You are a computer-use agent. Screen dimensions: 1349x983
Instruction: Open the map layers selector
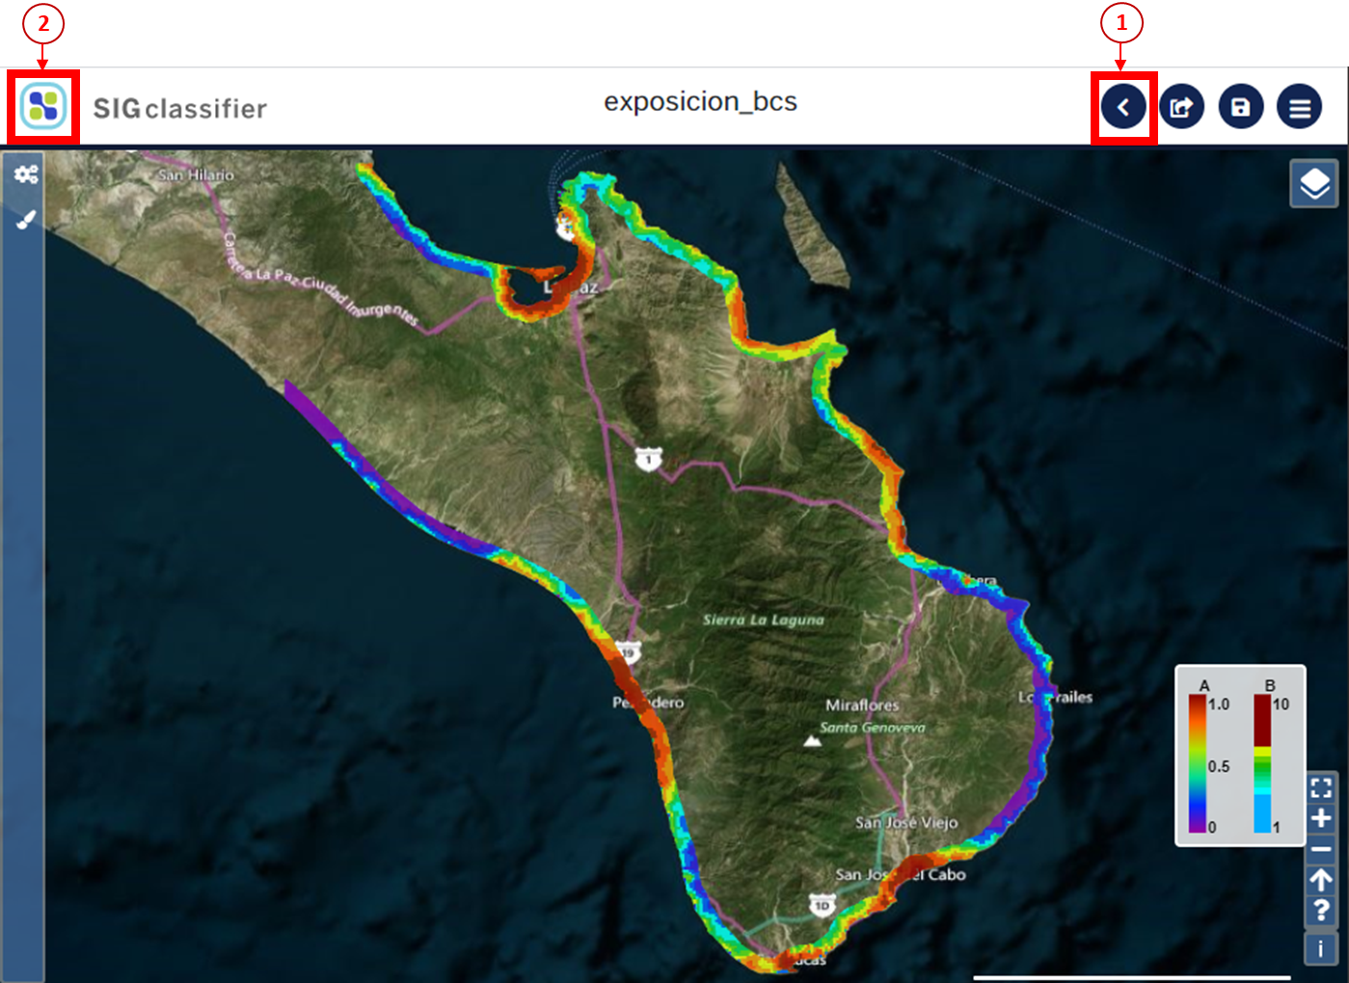tap(1314, 183)
